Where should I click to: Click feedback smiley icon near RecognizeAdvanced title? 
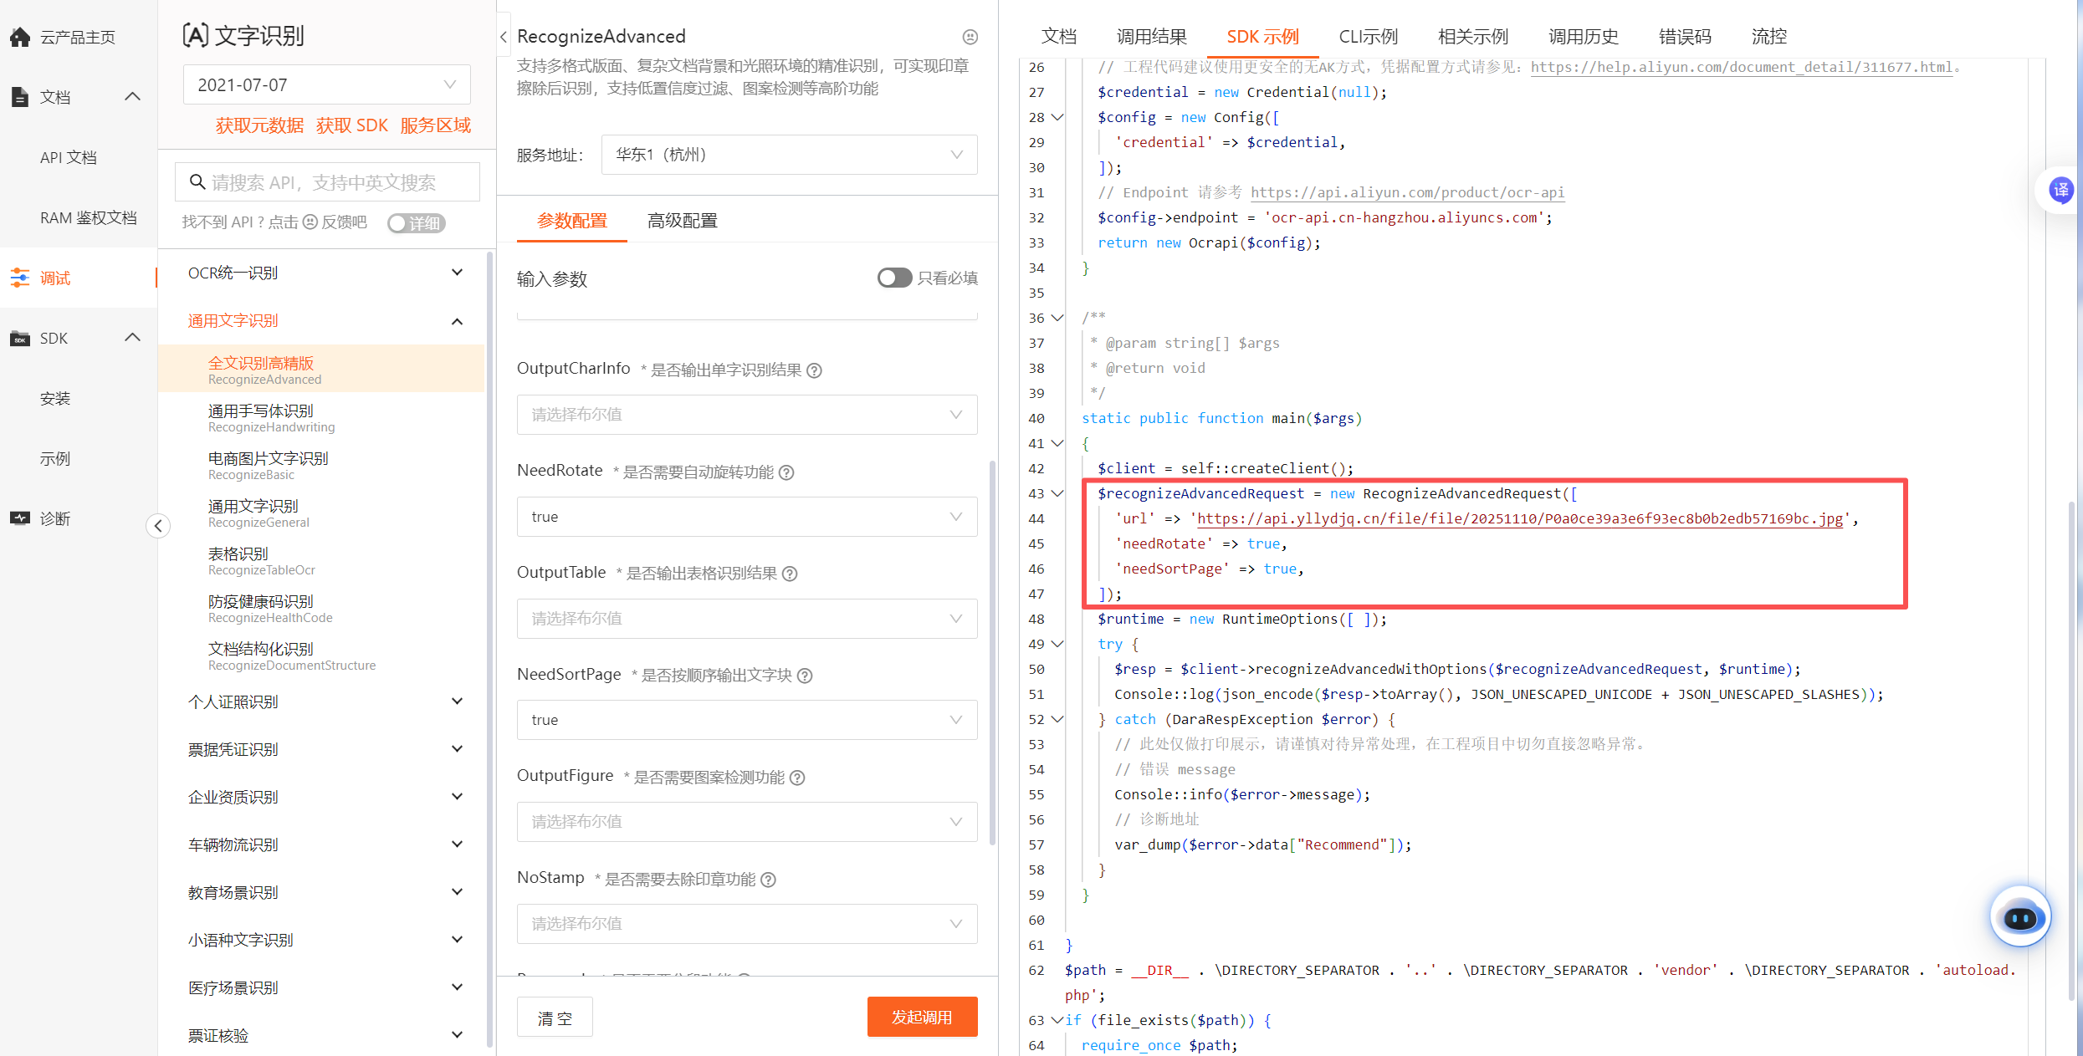[970, 37]
